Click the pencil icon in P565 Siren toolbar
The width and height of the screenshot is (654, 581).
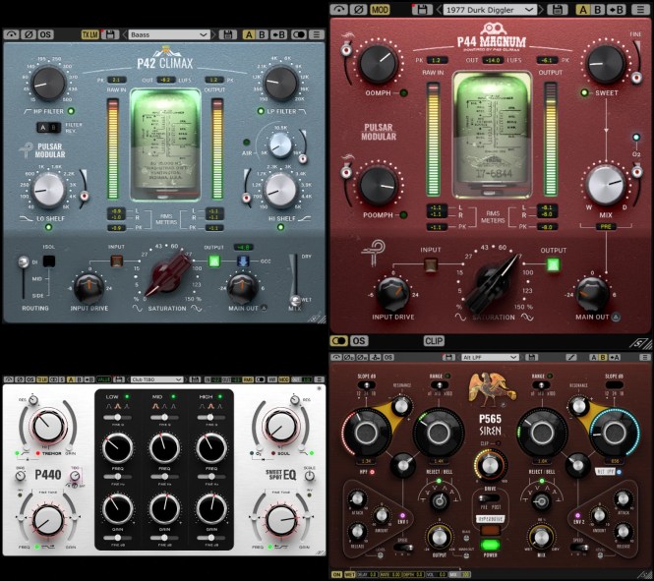click(570, 357)
